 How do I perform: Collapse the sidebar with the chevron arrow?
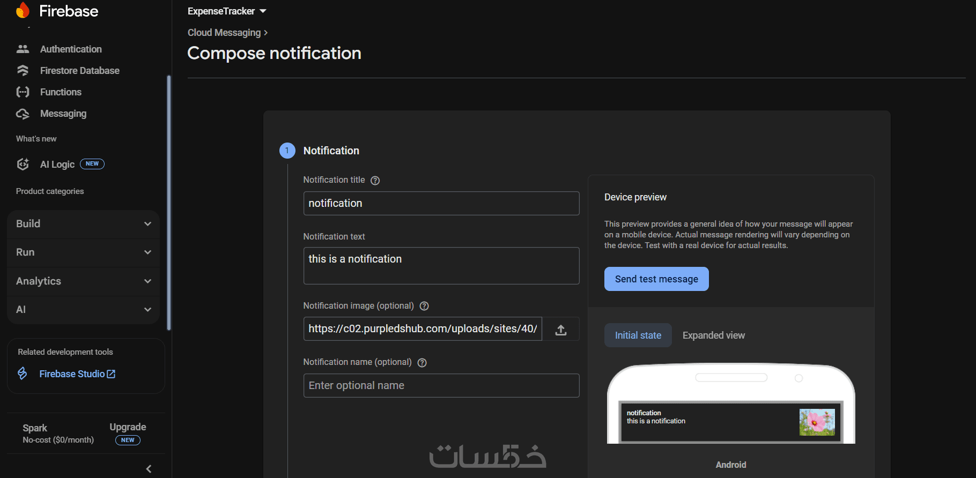tap(149, 469)
